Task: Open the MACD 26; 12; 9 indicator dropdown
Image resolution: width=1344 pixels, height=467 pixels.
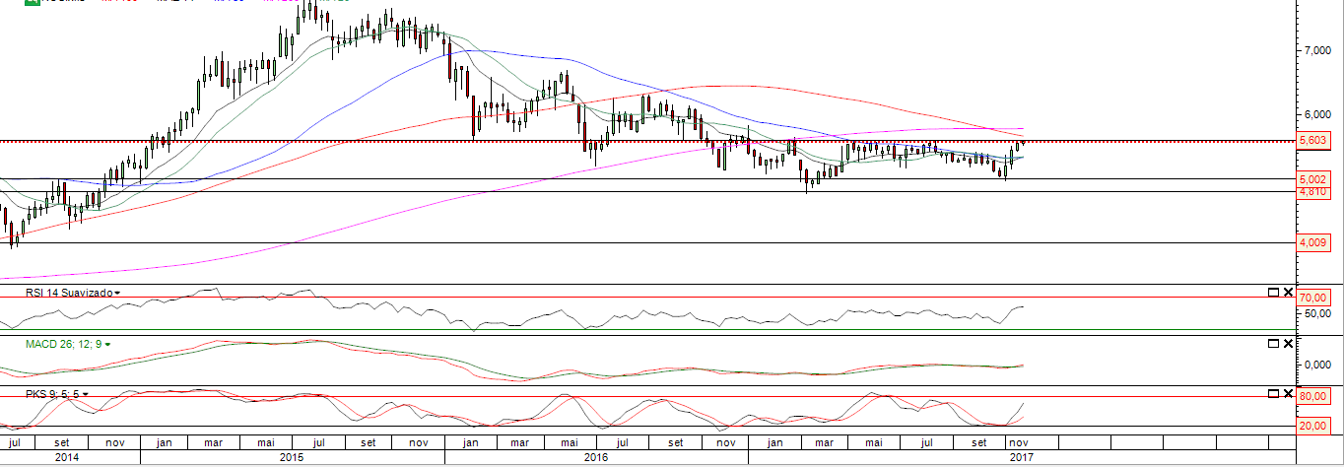Action: [x=107, y=344]
